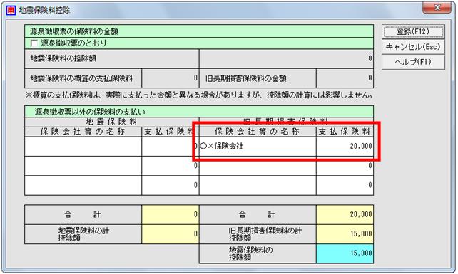The image size is (458, 274).
Task: Click the cyan 15,000 deduction total cell
Action: click(x=345, y=253)
